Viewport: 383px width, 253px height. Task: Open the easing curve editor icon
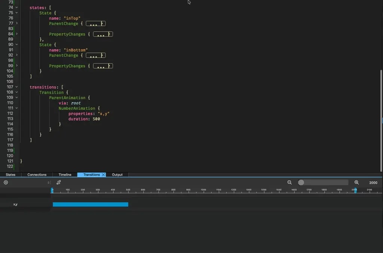pyautogui.click(x=59, y=182)
